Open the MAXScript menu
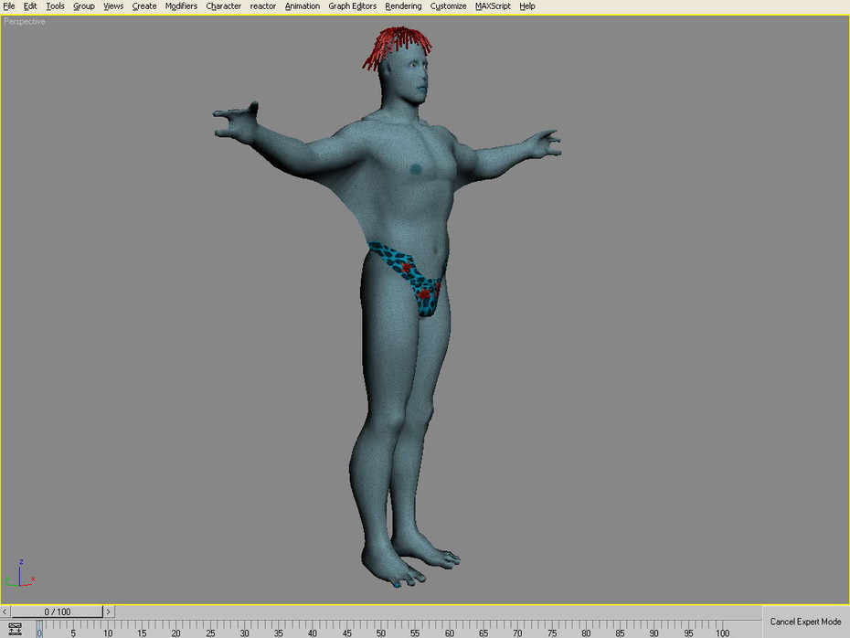 pyautogui.click(x=493, y=6)
